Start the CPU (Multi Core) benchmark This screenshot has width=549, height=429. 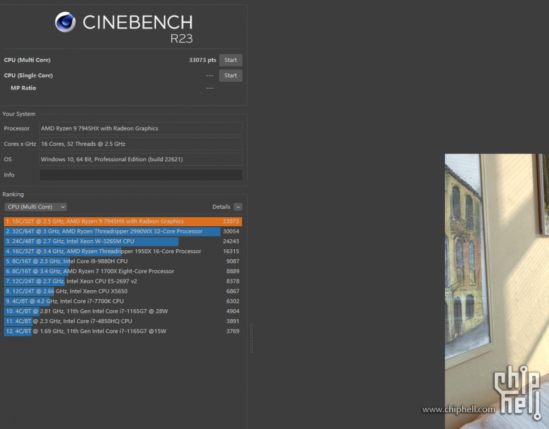click(x=230, y=60)
